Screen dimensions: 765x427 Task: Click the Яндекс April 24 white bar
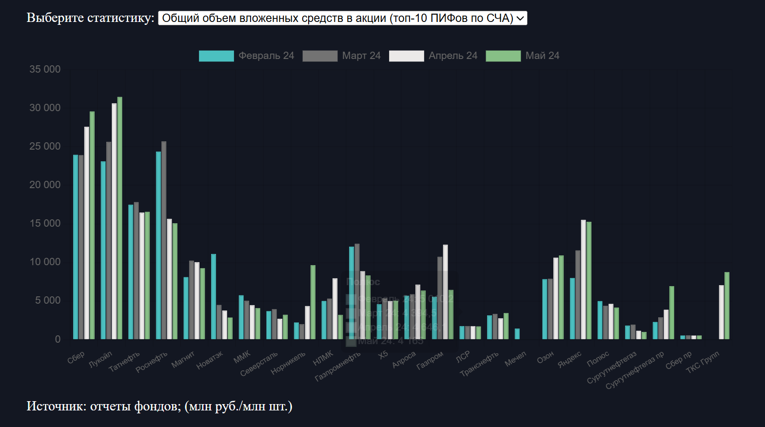[583, 279]
